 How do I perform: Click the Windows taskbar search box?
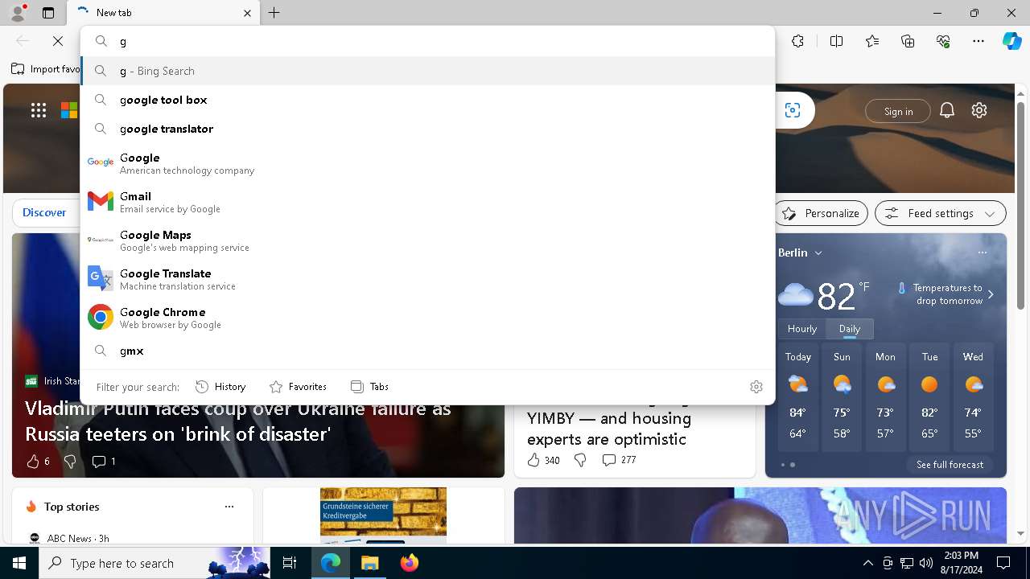(x=155, y=563)
